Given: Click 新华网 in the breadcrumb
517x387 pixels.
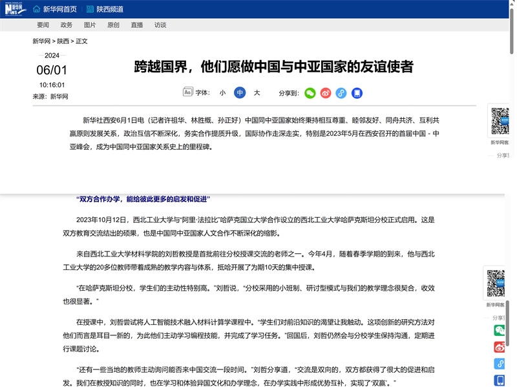Looking at the screenshot, I should coord(41,41).
